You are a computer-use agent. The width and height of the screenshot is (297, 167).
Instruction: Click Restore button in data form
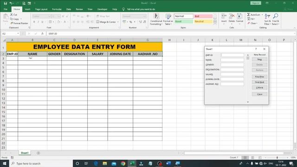point(259,70)
